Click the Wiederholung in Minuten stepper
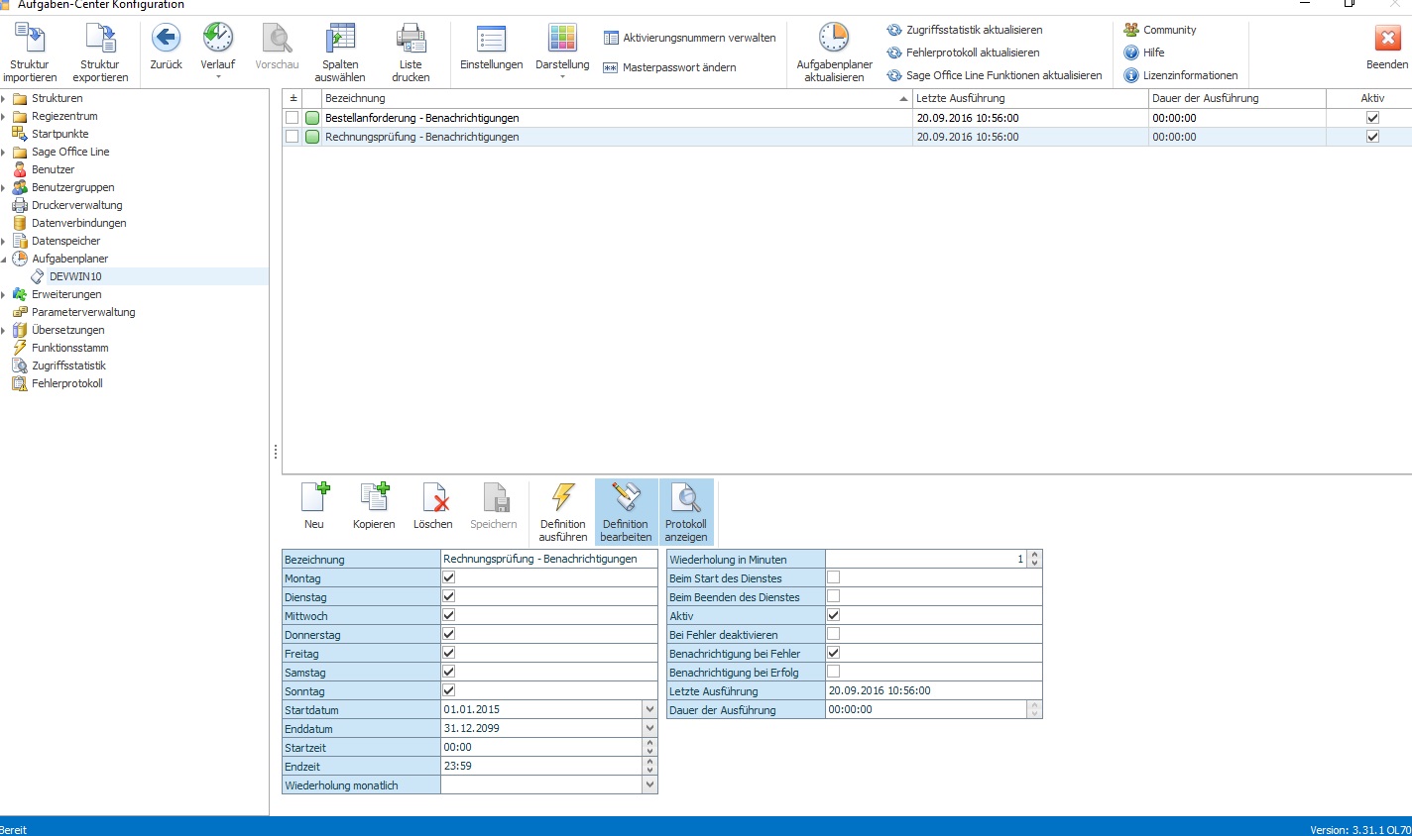 tap(1034, 559)
